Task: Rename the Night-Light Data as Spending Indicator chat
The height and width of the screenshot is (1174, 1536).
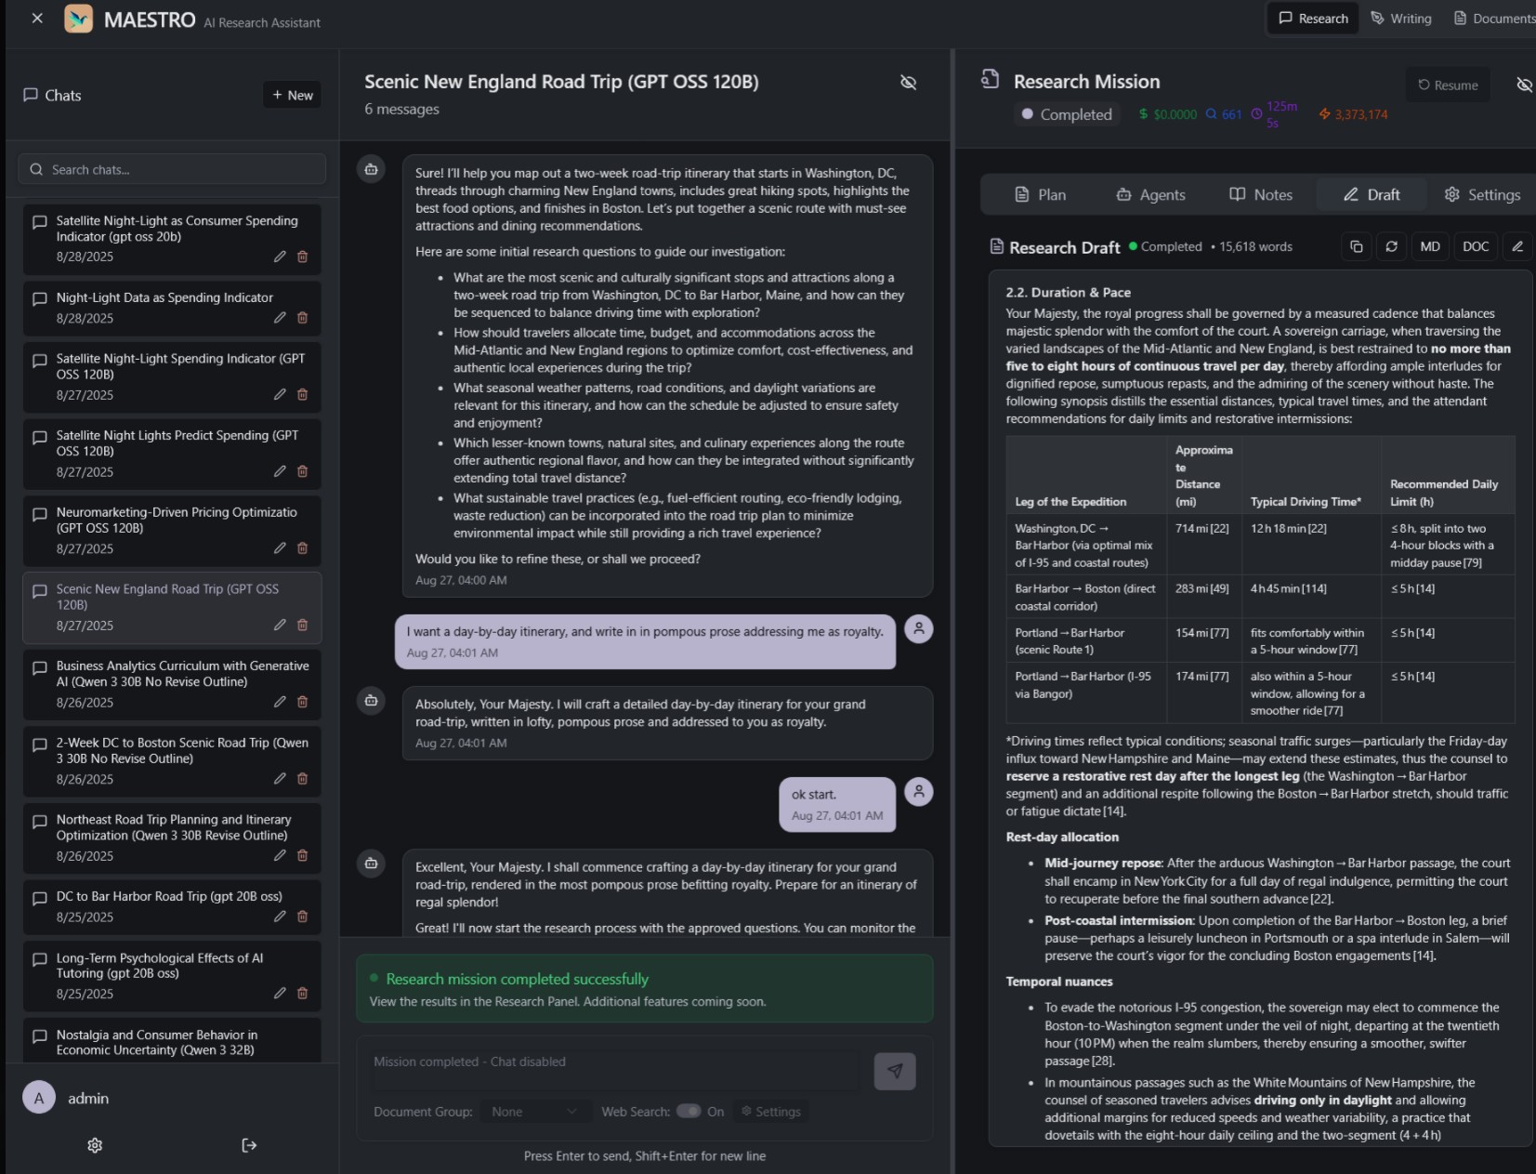Action: (x=280, y=318)
